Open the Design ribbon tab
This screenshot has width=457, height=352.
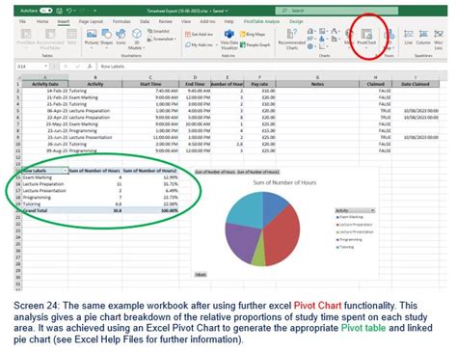(x=296, y=21)
